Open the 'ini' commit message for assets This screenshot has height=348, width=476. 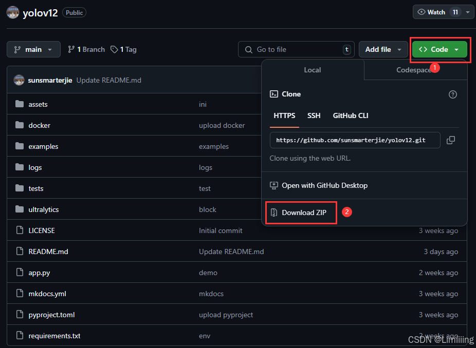(203, 104)
